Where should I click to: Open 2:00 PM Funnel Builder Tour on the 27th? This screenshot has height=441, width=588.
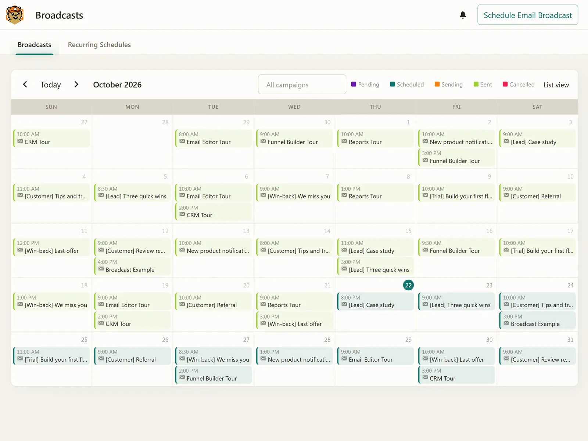[x=213, y=375]
